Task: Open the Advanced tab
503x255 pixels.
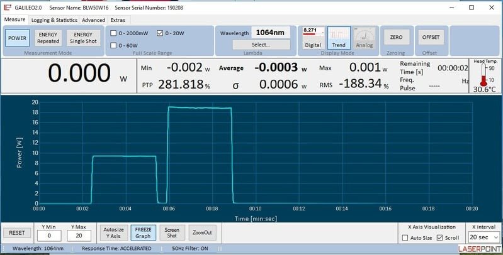Action: [93, 20]
